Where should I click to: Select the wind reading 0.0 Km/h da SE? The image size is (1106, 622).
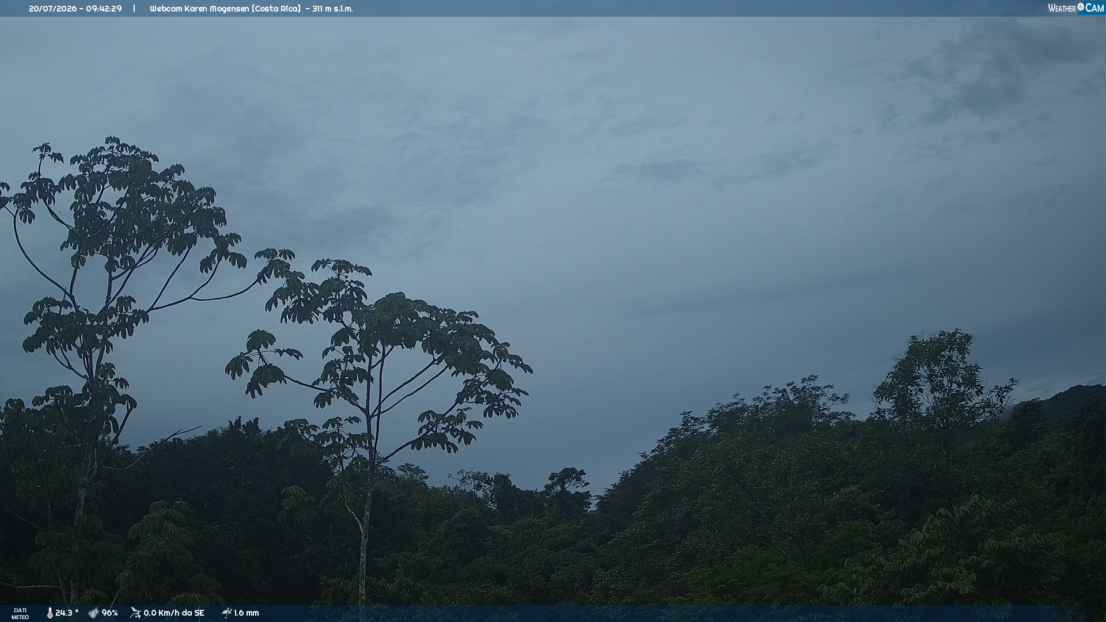(174, 613)
